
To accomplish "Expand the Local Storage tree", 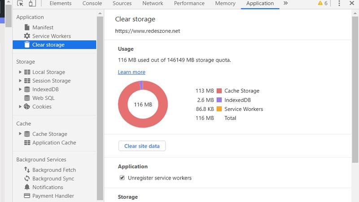I will [x=20, y=72].
